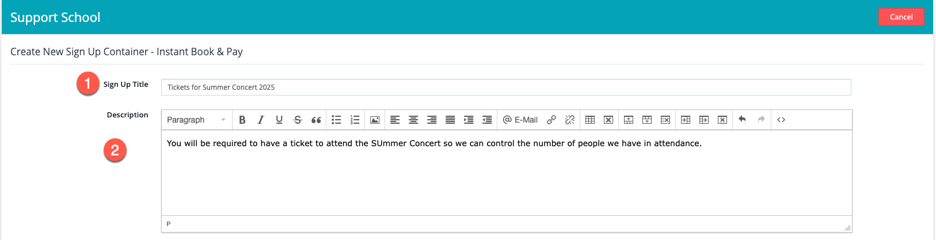
Task: Start a numbered list
Action: coord(355,120)
